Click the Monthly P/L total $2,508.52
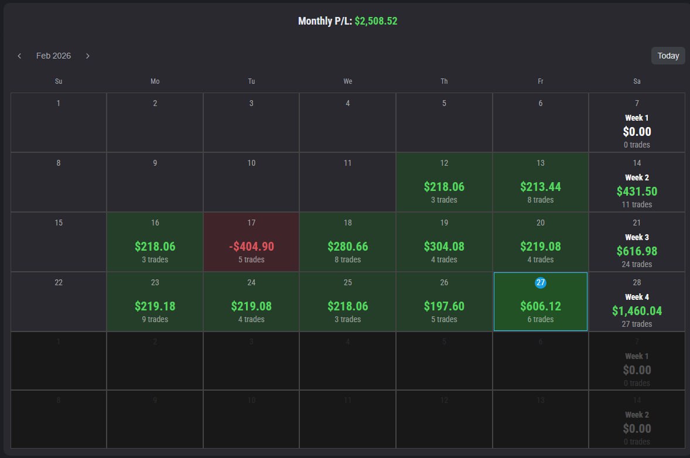 376,20
